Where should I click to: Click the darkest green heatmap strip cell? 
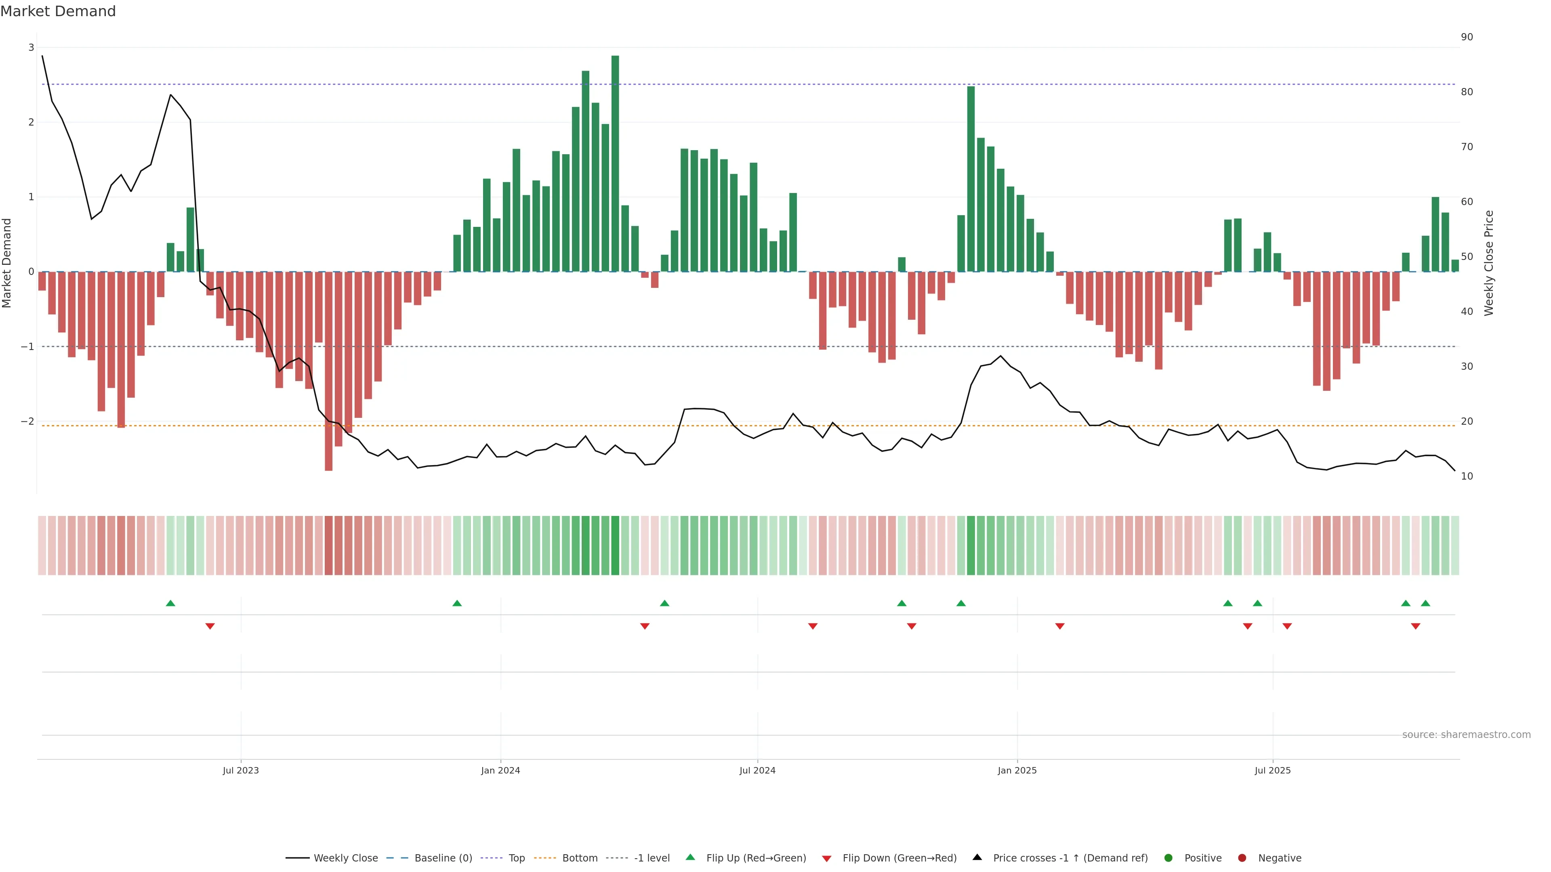(x=615, y=545)
